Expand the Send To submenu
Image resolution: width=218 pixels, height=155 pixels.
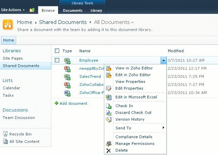pos(139,128)
